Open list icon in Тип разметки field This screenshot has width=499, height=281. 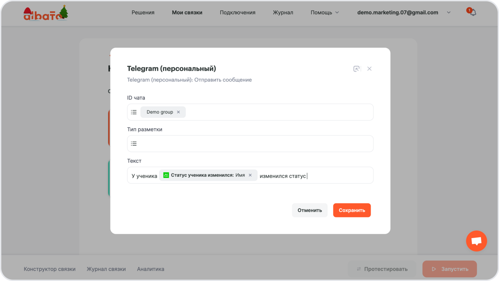coord(134,144)
